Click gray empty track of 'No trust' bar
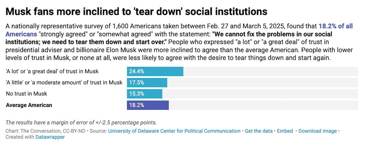 pos(260,94)
